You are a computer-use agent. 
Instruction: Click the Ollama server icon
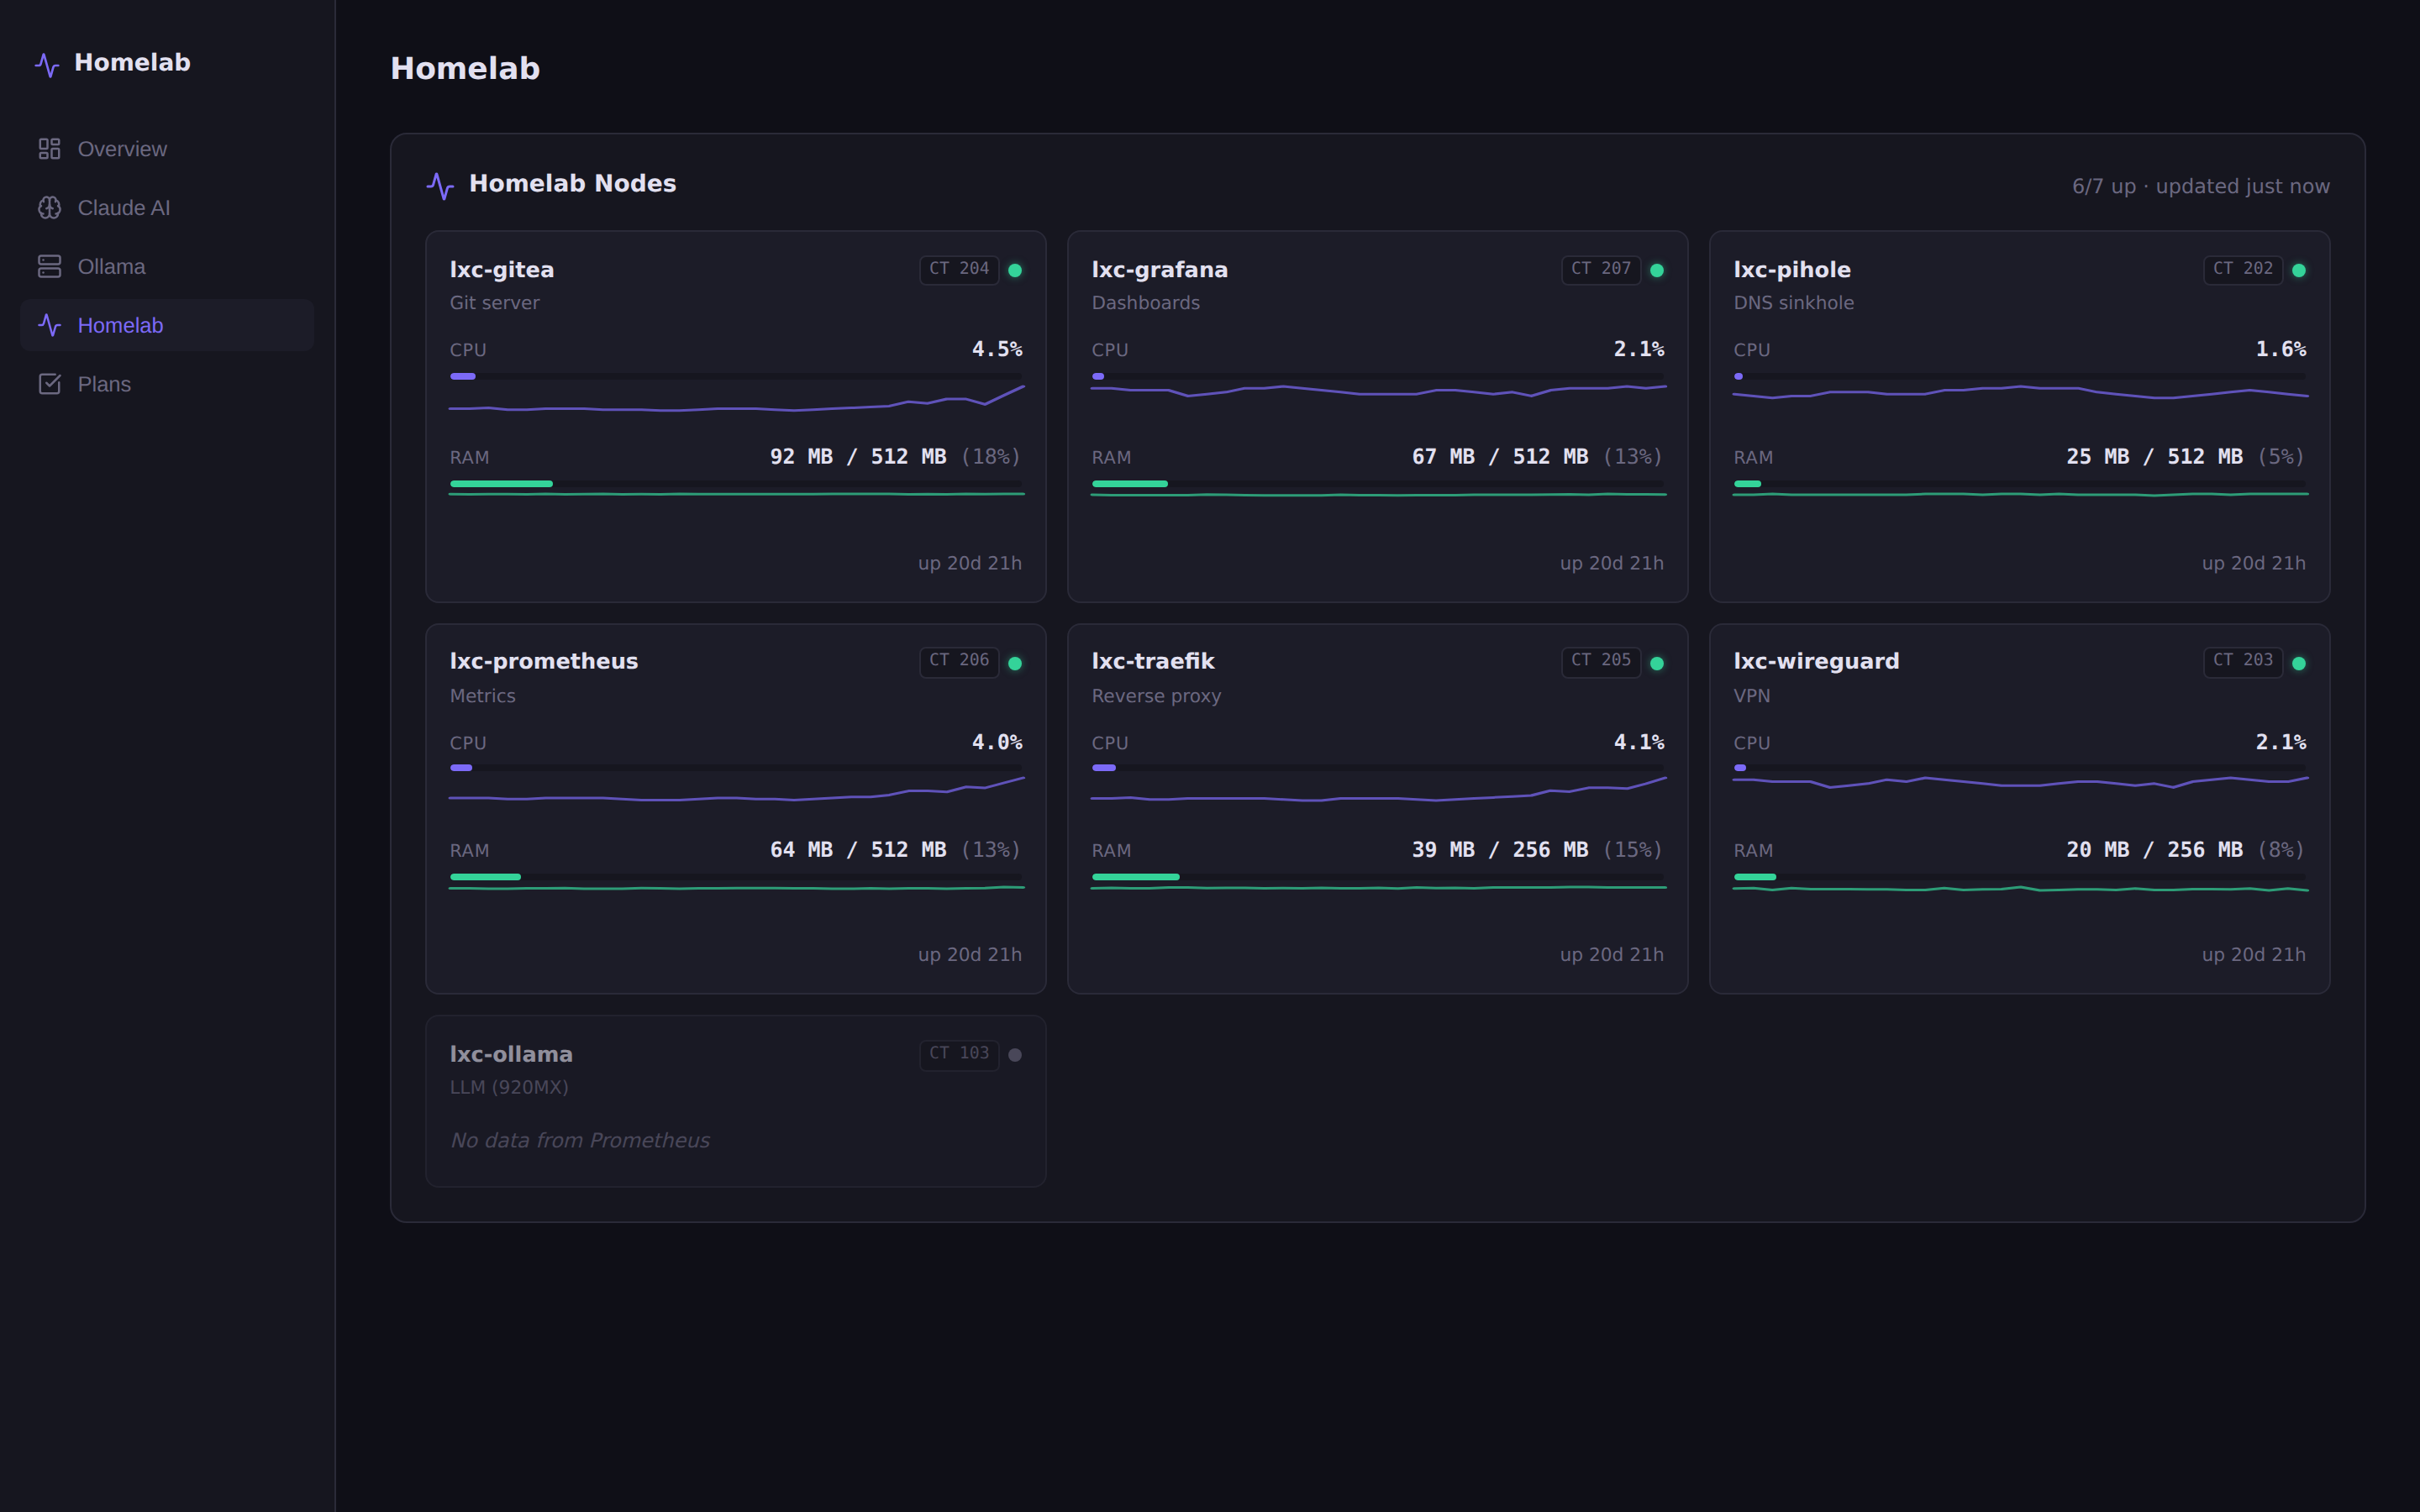tap(49, 266)
